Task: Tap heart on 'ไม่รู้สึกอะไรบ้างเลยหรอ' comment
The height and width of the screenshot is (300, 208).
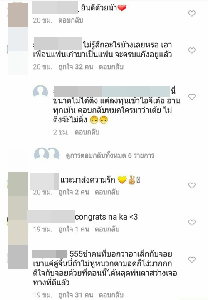Action: [x=192, y=50]
